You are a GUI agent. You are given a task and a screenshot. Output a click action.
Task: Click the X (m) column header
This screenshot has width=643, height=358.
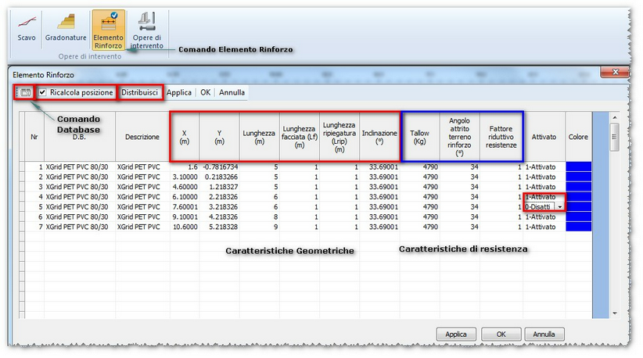point(185,137)
